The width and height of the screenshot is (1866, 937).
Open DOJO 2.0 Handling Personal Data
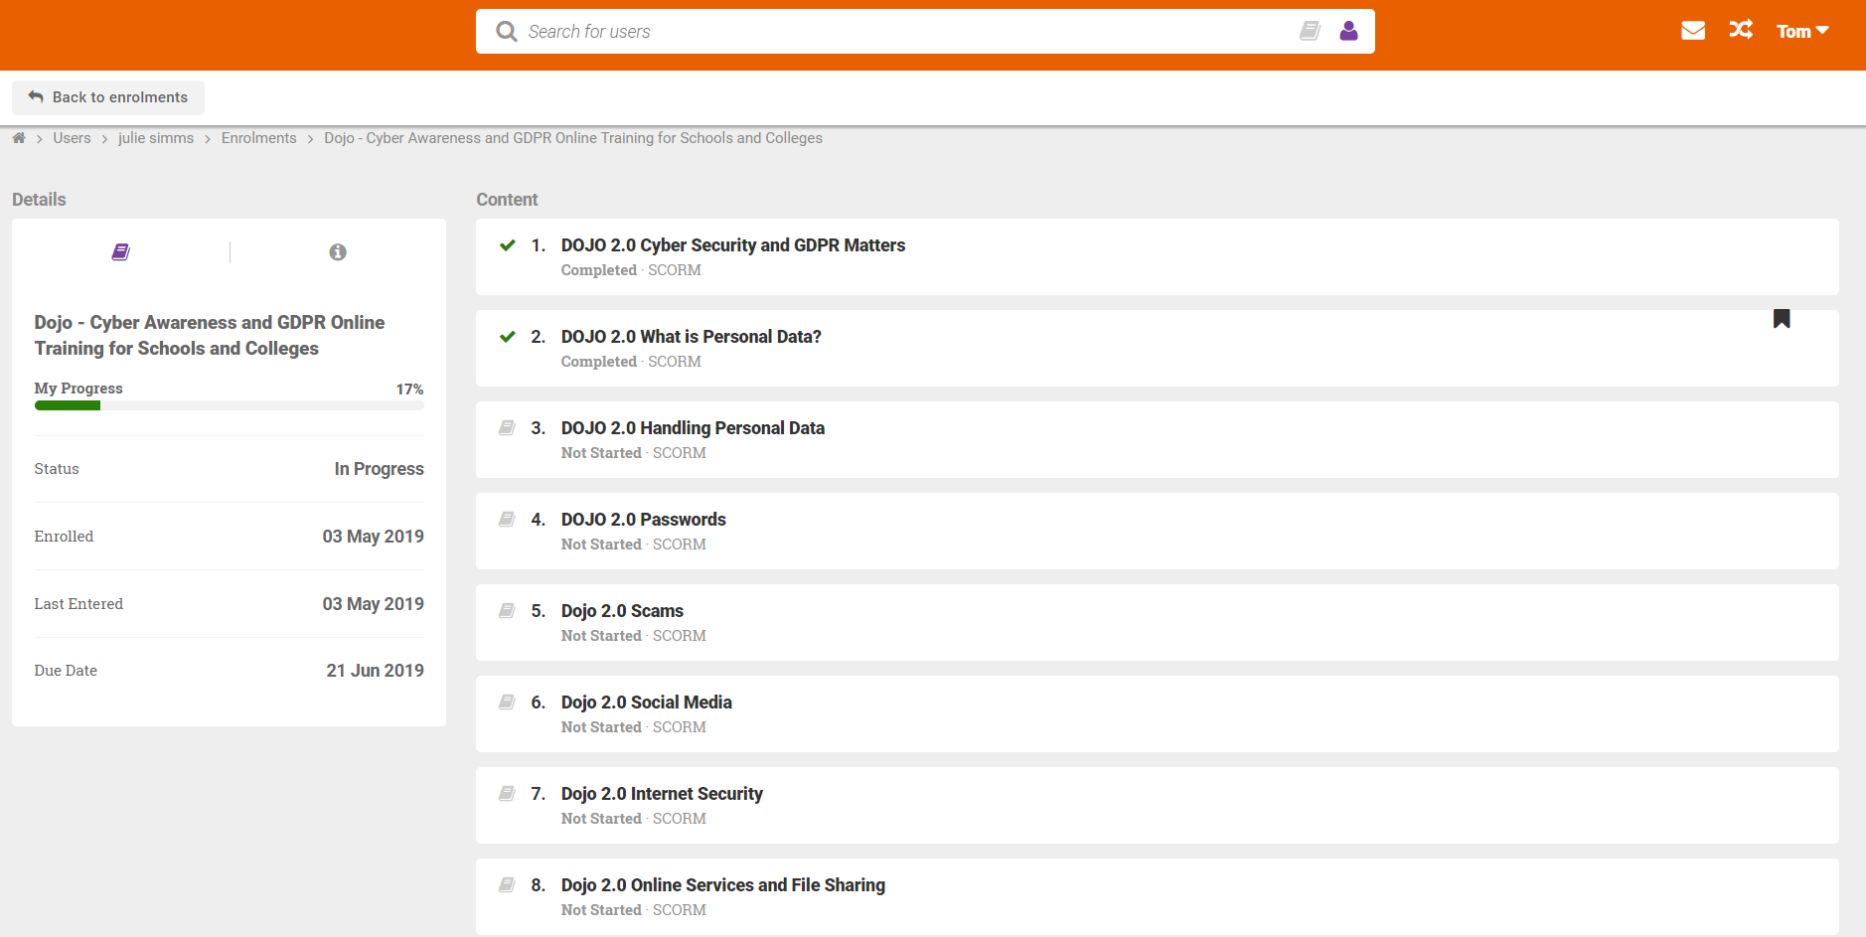click(x=693, y=428)
